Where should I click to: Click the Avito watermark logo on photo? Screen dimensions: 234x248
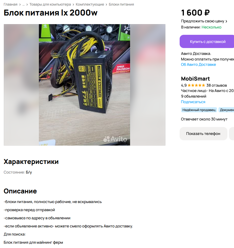pos(115,139)
